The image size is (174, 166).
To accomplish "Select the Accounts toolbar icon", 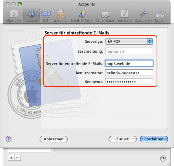I will 31,16.
